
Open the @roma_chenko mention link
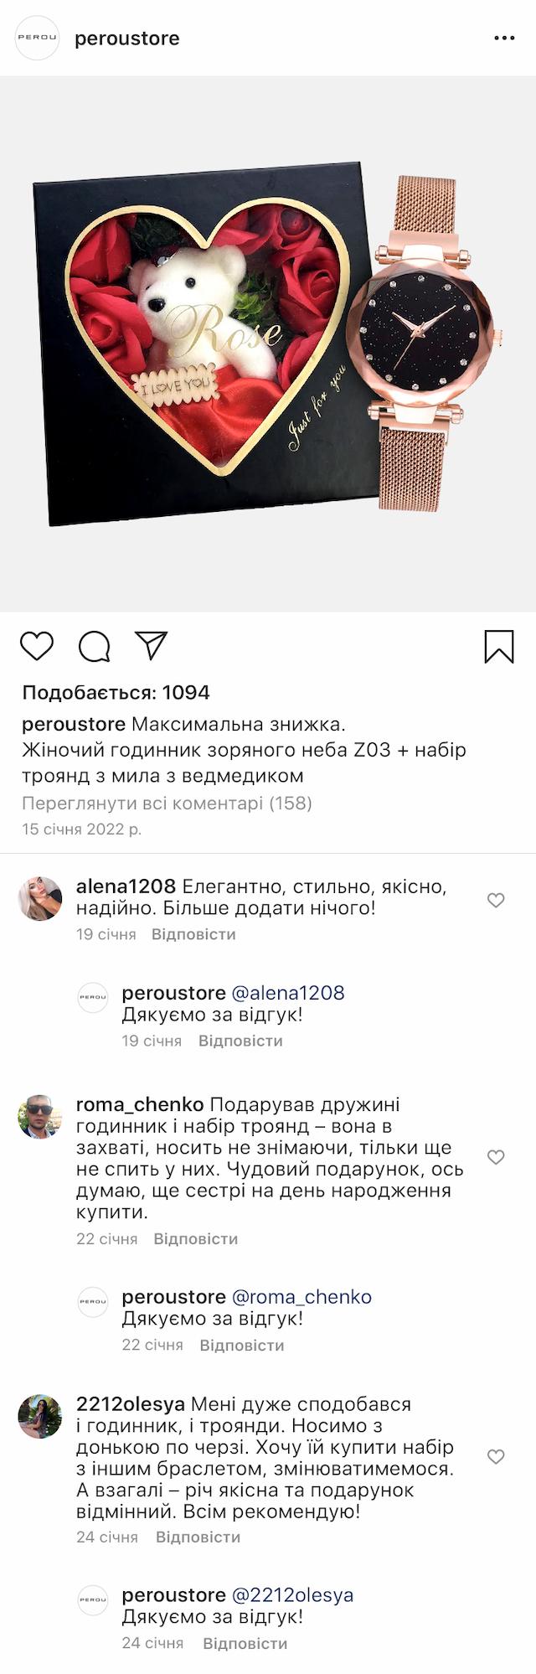pos(301,1296)
